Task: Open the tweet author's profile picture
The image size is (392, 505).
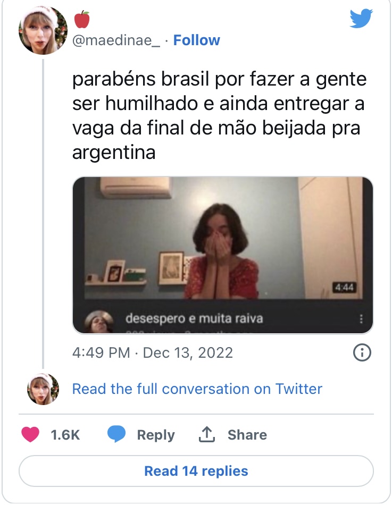Action: (43, 31)
